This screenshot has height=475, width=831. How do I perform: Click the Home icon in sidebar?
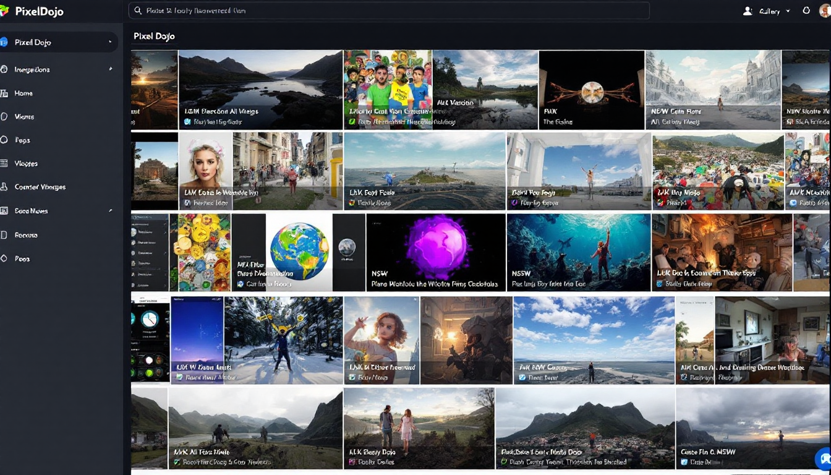pyautogui.click(x=4, y=93)
